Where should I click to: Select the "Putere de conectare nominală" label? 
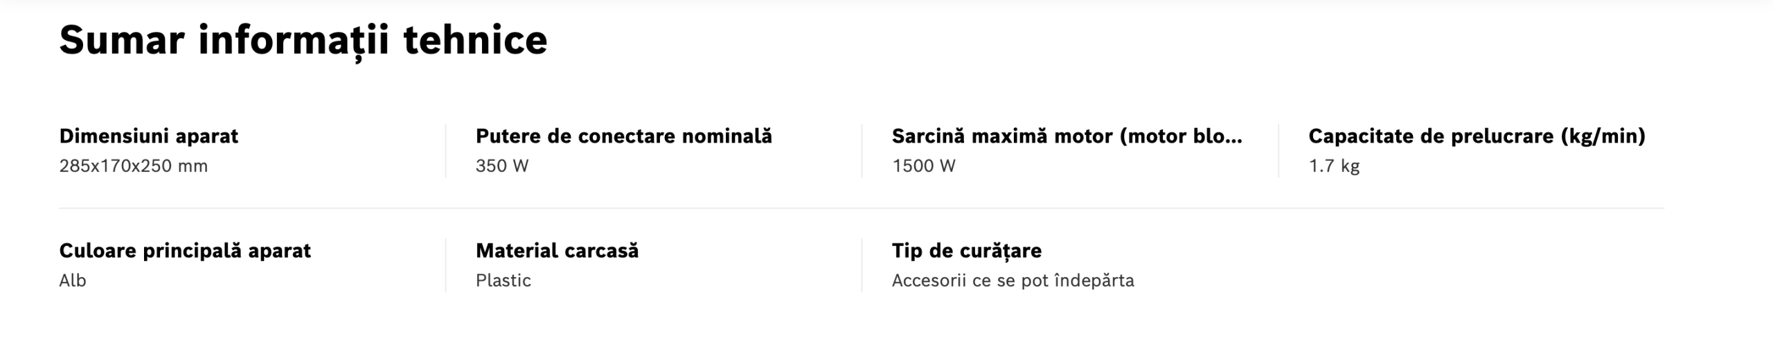point(623,136)
